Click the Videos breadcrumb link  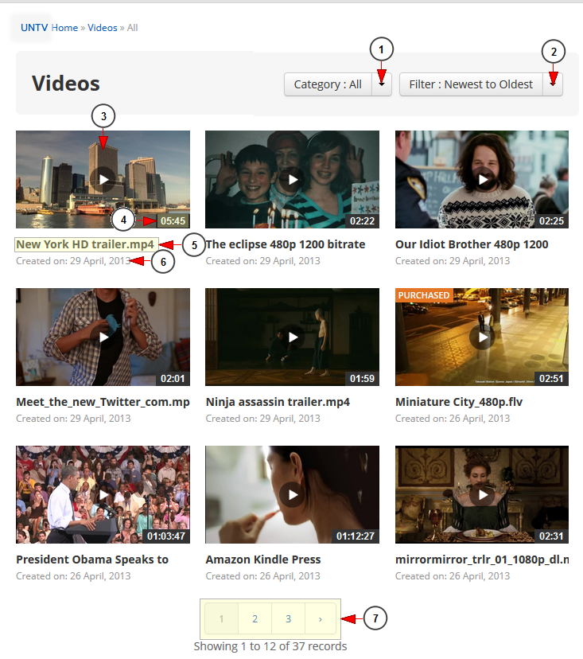tap(102, 28)
